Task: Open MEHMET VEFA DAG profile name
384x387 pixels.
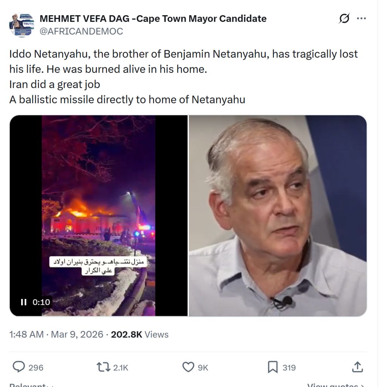Action: click(153, 19)
